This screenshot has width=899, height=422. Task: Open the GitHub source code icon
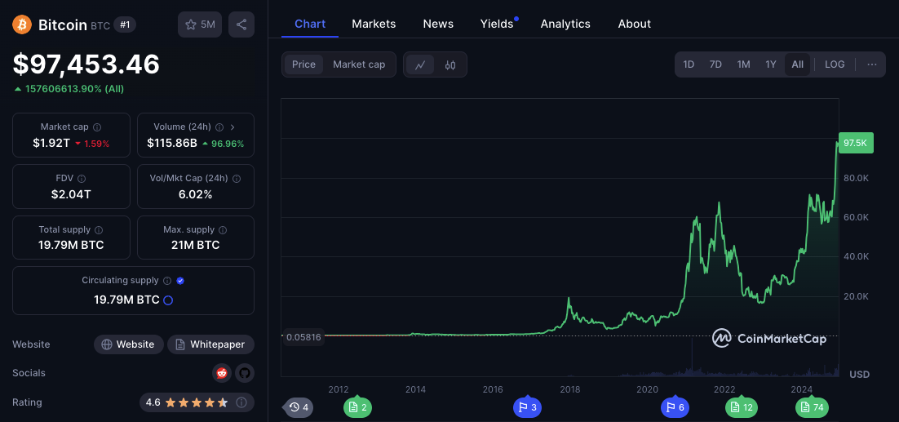(x=244, y=373)
